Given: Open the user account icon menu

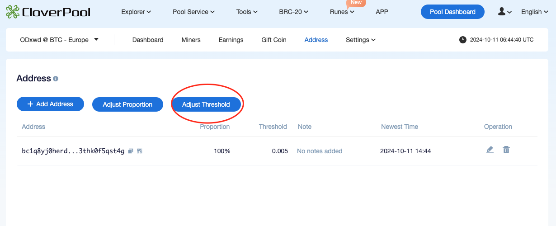Looking at the screenshot, I should (x=504, y=12).
